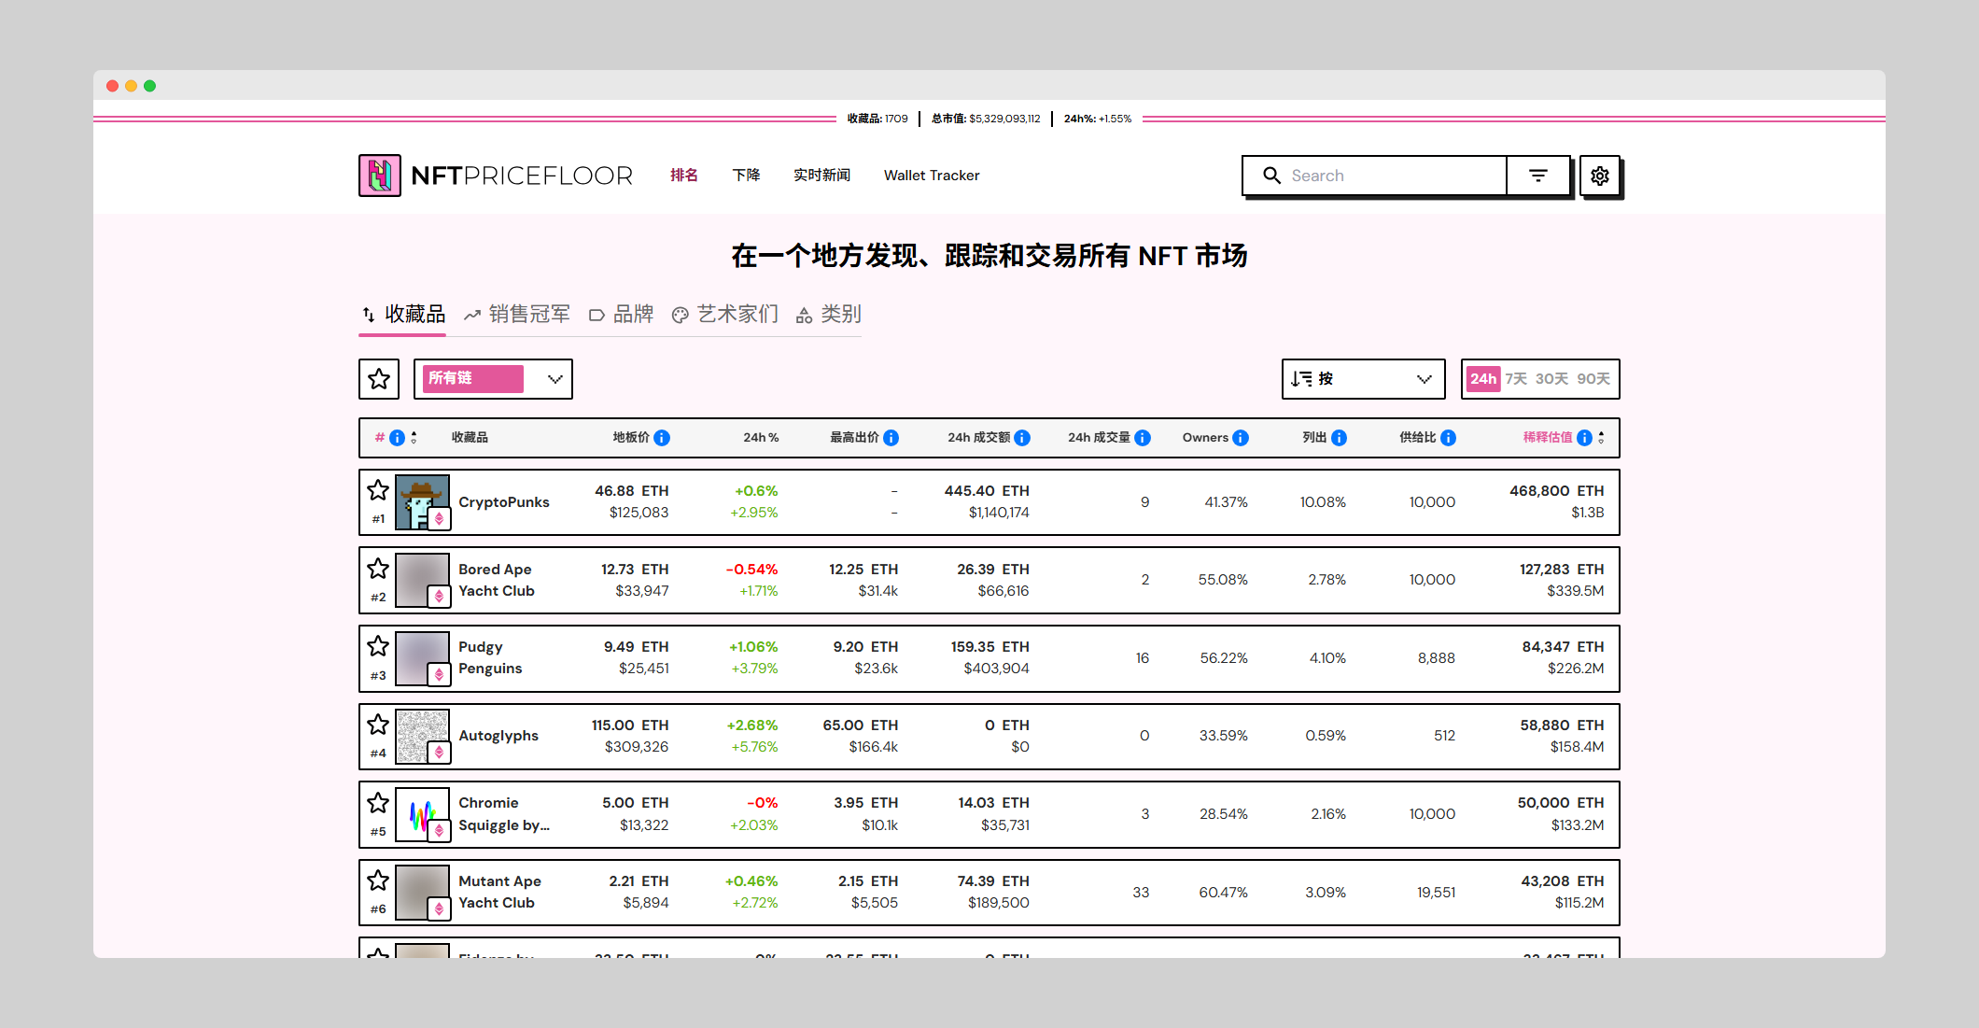Screen dimensions: 1979x1028
Task: Click Ethereum badge on Chromie Squiggle thumbnail
Action: coord(439,830)
